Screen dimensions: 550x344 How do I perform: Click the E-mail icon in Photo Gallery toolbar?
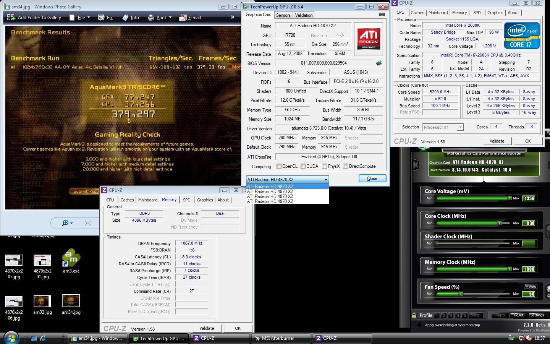[x=183, y=17]
